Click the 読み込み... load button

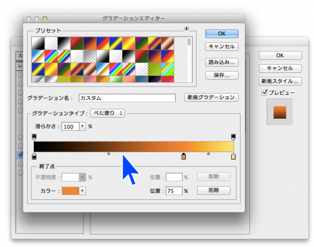click(x=222, y=62)
